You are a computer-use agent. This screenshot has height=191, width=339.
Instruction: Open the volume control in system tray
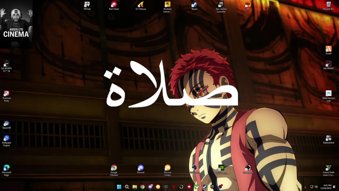316,187
